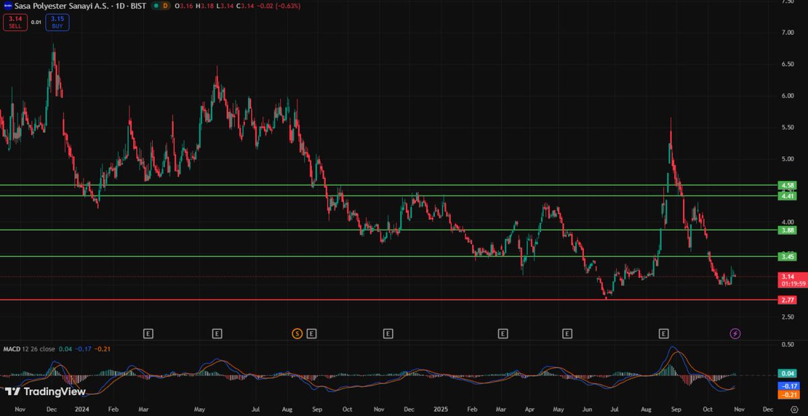Open the E earnings marker near March 2024
Screen dimensions: 808x416
(x=149, y=333)
